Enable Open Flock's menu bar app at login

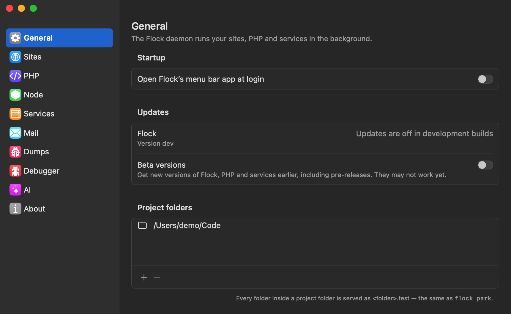(x=485, y=79)
